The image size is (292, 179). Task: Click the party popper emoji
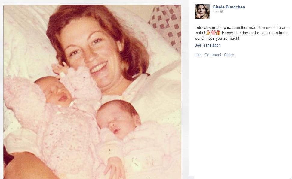(x=208, y=33)
